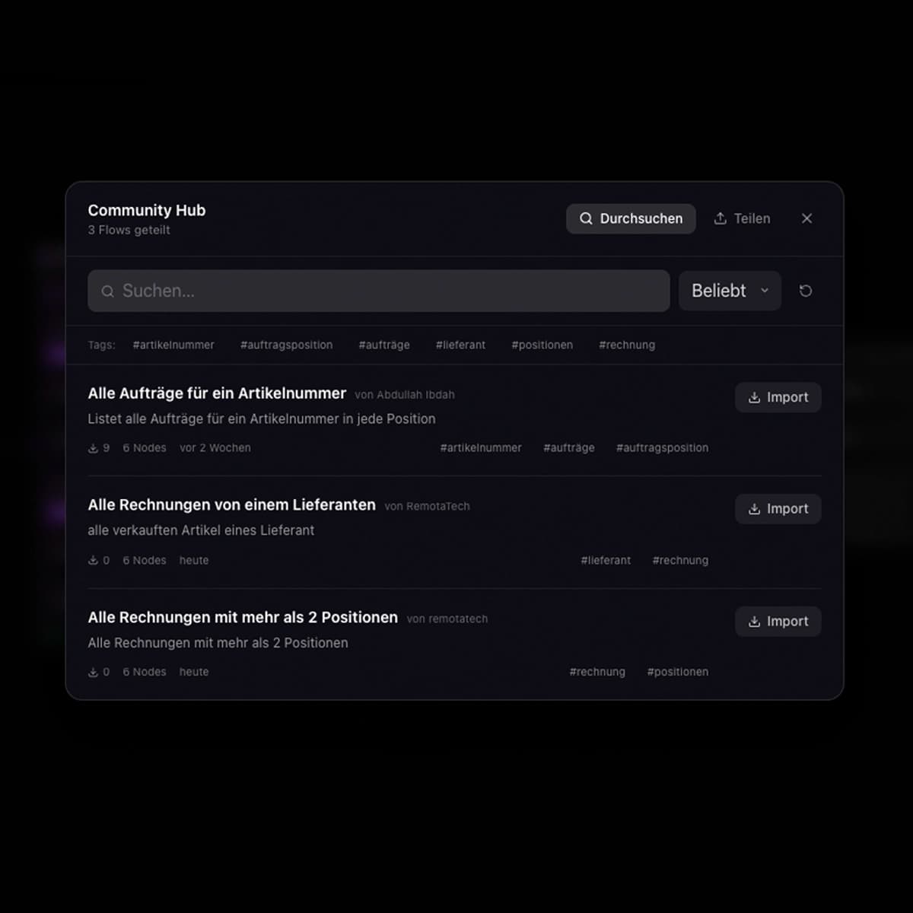Select the share icon next to Teilen
913x913 pixels.
pyautogui.click(x=720, y=218)
